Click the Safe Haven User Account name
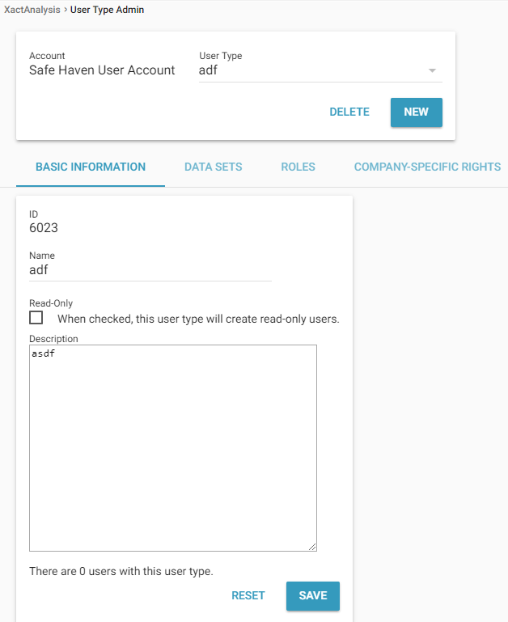The image size is (508, 622). [x=102, y=70]
